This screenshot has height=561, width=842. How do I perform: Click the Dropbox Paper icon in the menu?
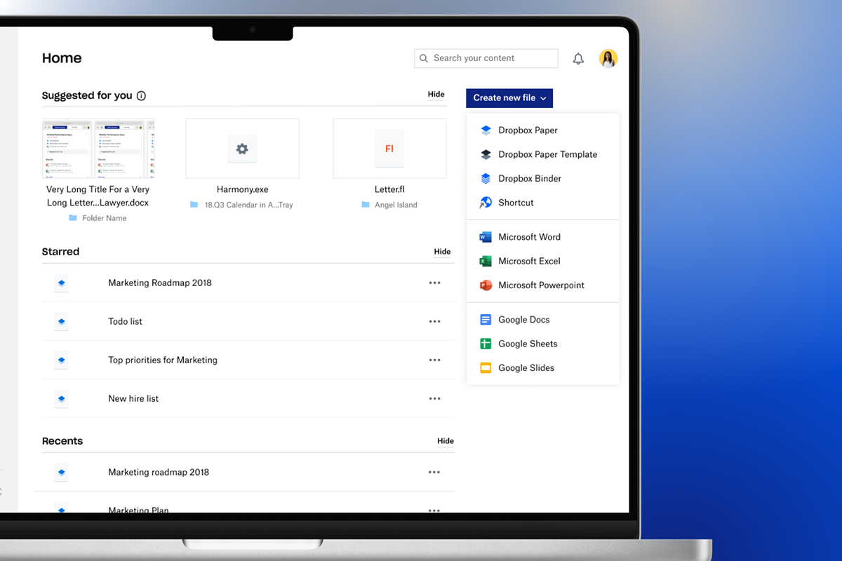[x=486, y=130]
